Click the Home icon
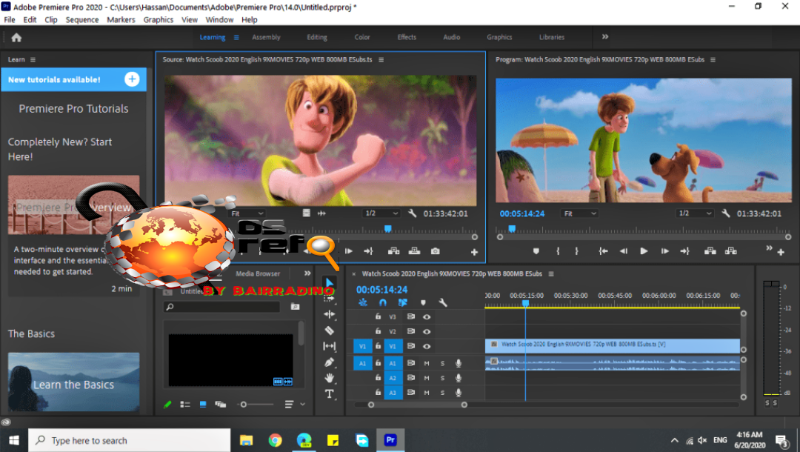The image size is (800, 452). coord(16,37)
